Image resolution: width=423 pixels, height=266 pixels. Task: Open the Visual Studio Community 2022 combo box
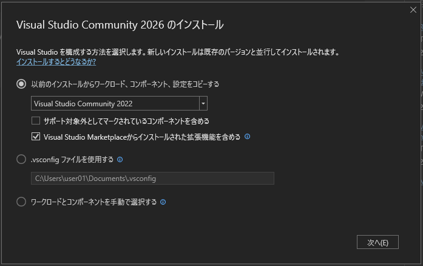(115, 104)
